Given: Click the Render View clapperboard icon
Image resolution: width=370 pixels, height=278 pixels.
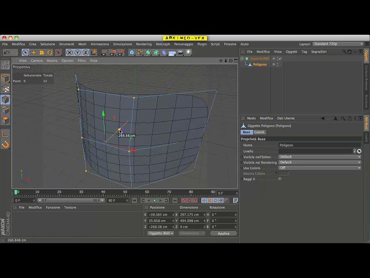Looking at the screenshot, I should click(x=104, y=53).
